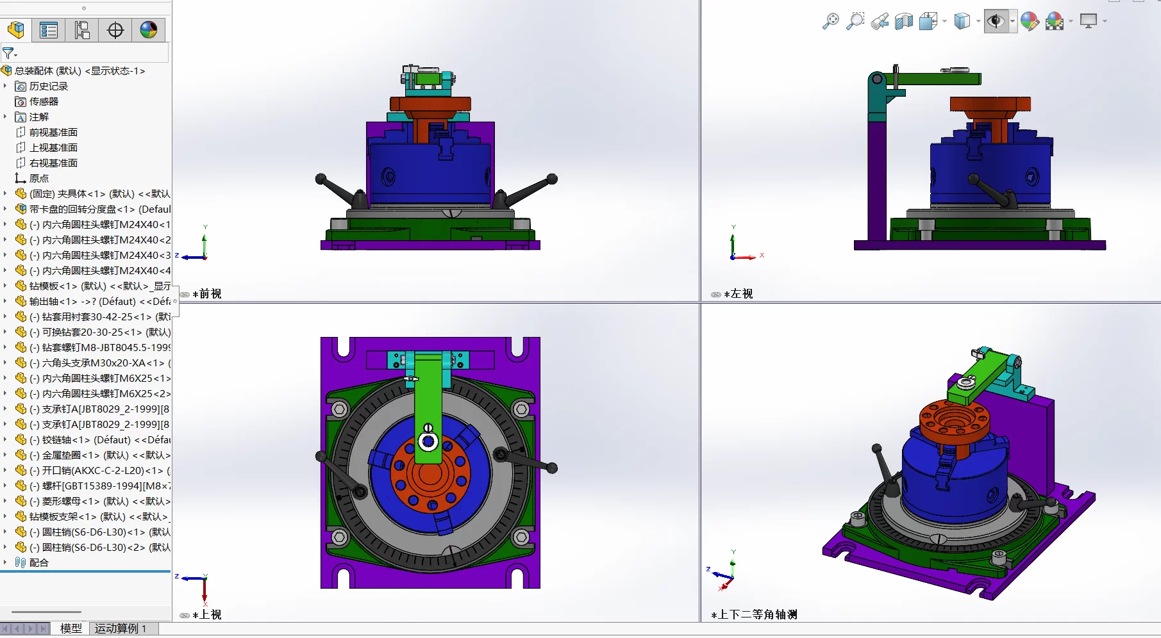Click the View Orientation cube icon

(x=928, y=22)
